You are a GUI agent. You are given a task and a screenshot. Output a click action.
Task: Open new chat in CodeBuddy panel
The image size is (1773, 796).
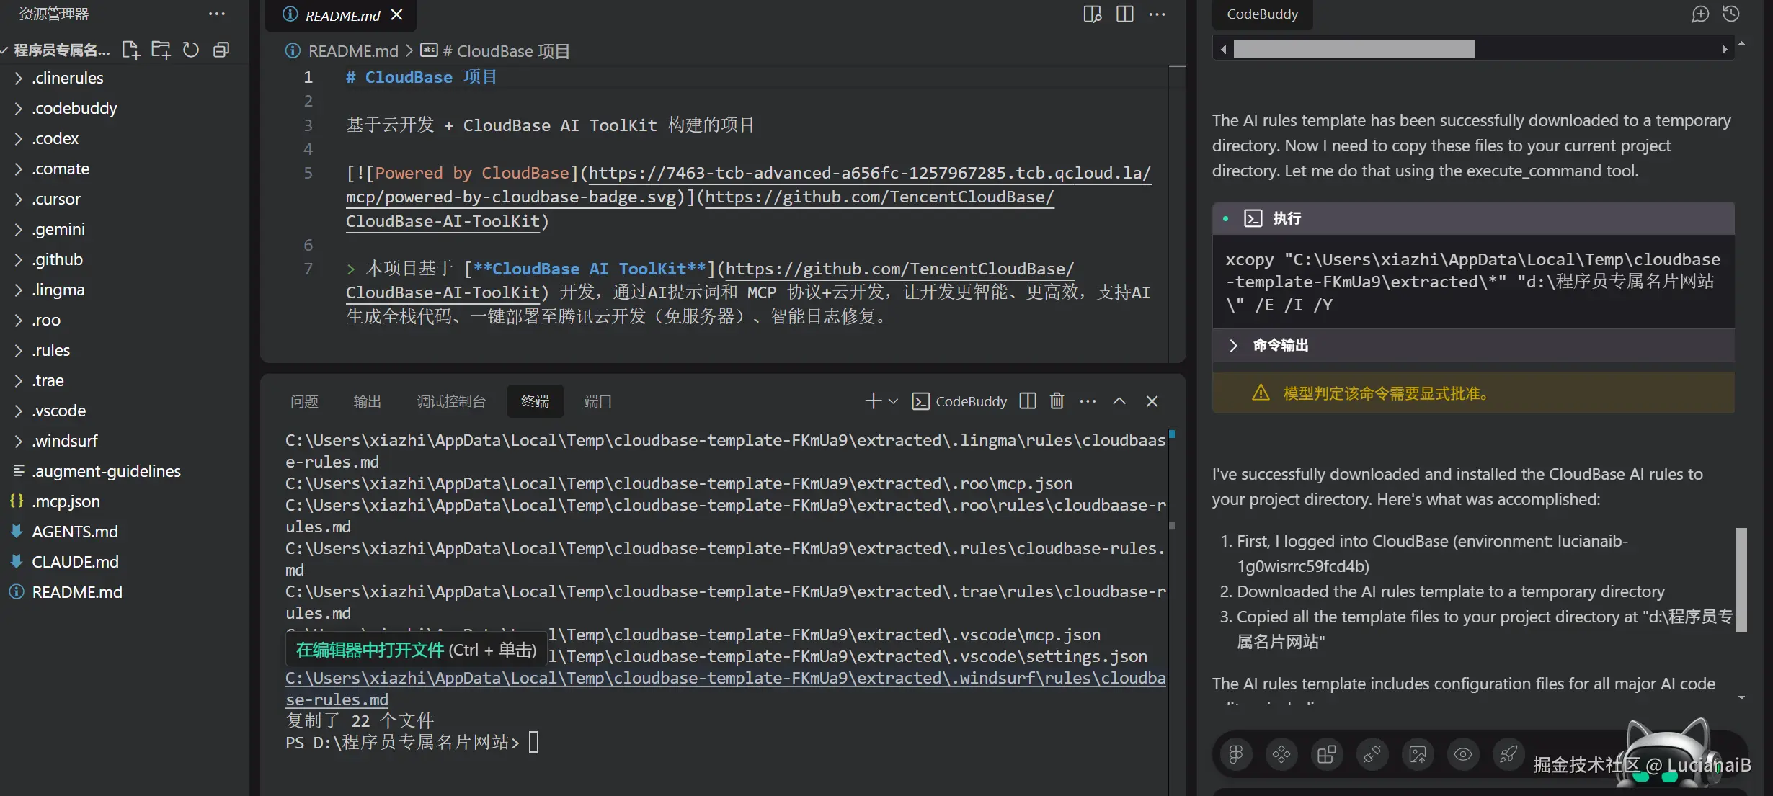click(1700, 14)
